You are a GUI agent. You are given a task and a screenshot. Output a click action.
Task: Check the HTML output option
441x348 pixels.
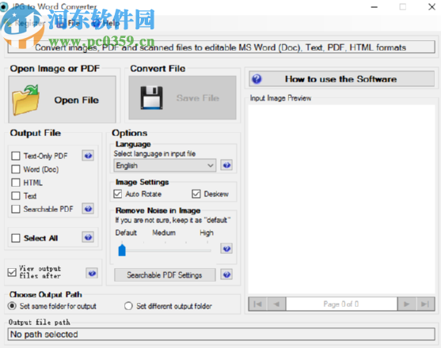tap(16, 183)
